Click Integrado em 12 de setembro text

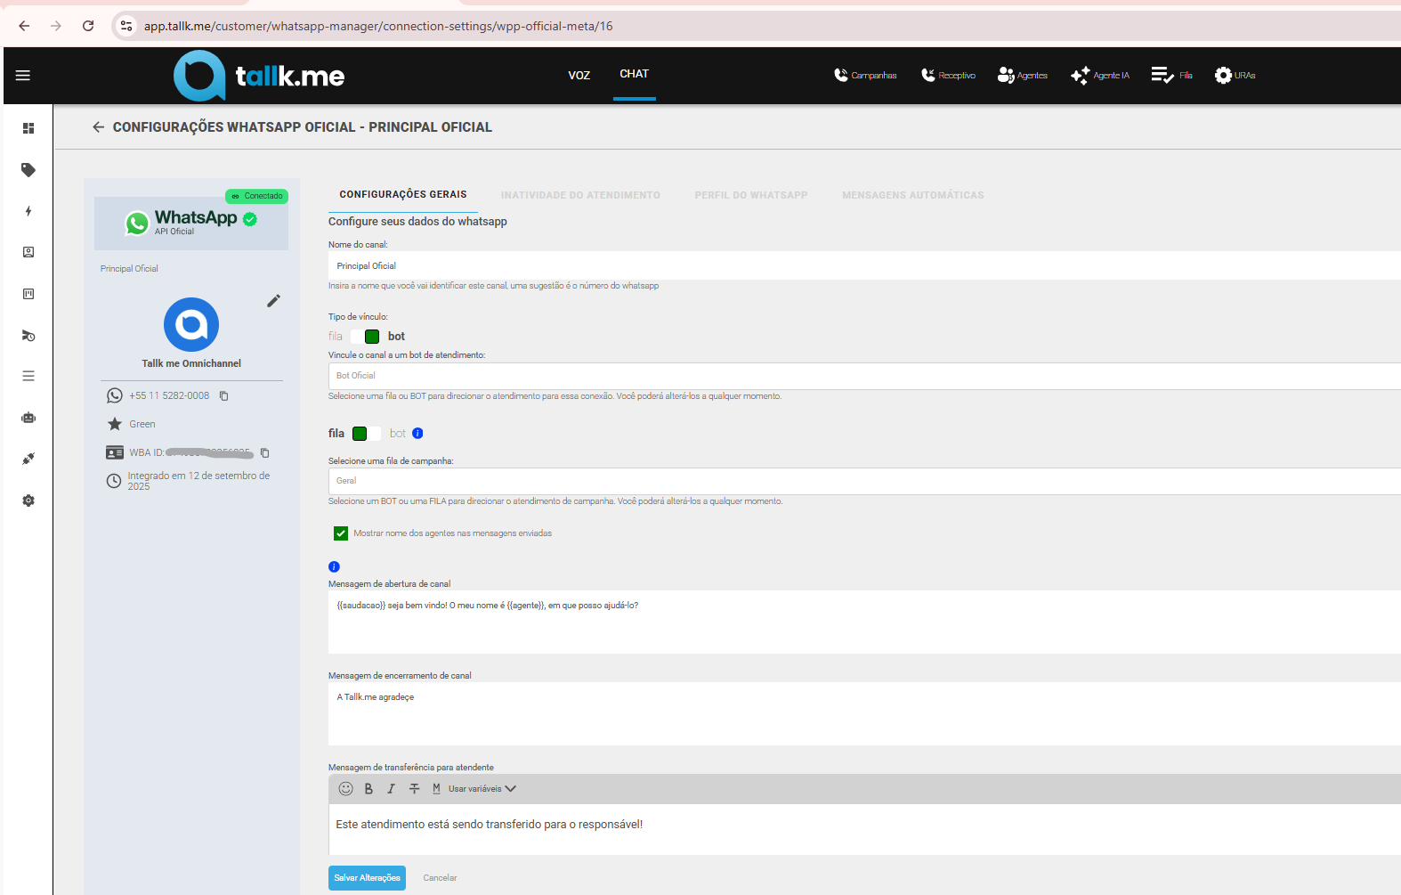[198, 481]
